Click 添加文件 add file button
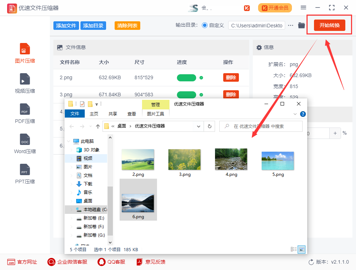Image resolution: width=356 pixels, height=270 pixels. (x=66, y=26)
